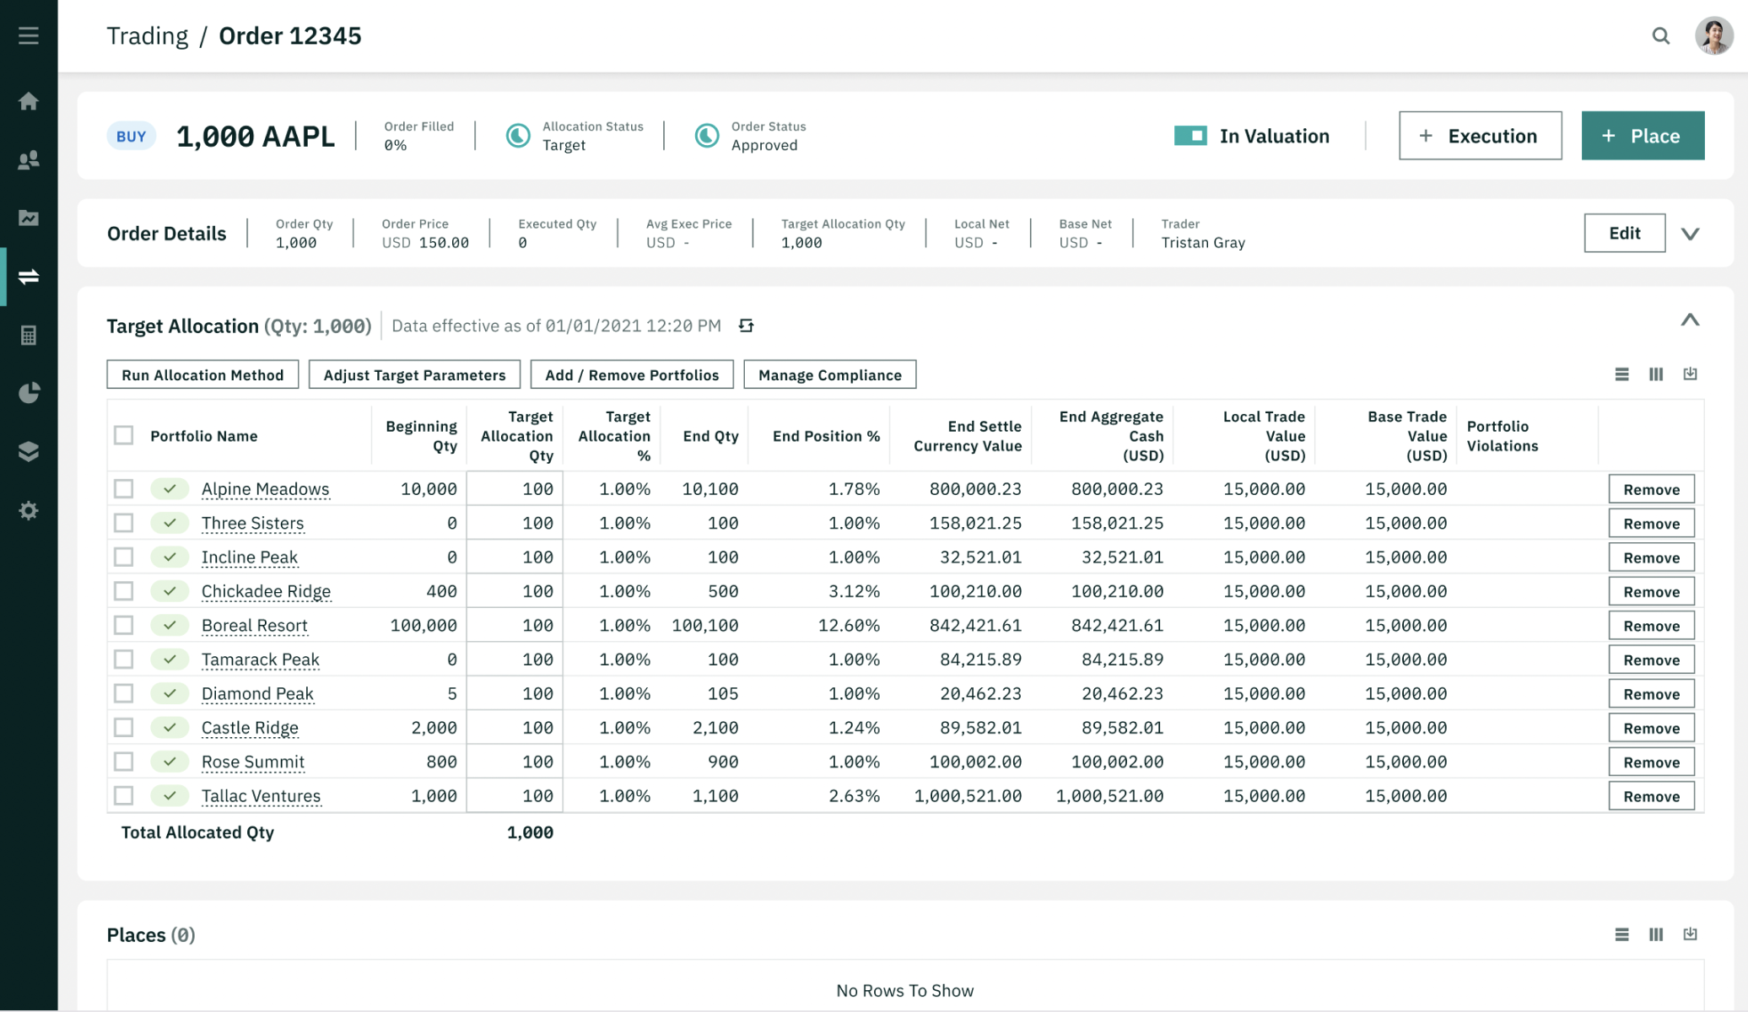Refresh Target Allocation data effective date

746,326
